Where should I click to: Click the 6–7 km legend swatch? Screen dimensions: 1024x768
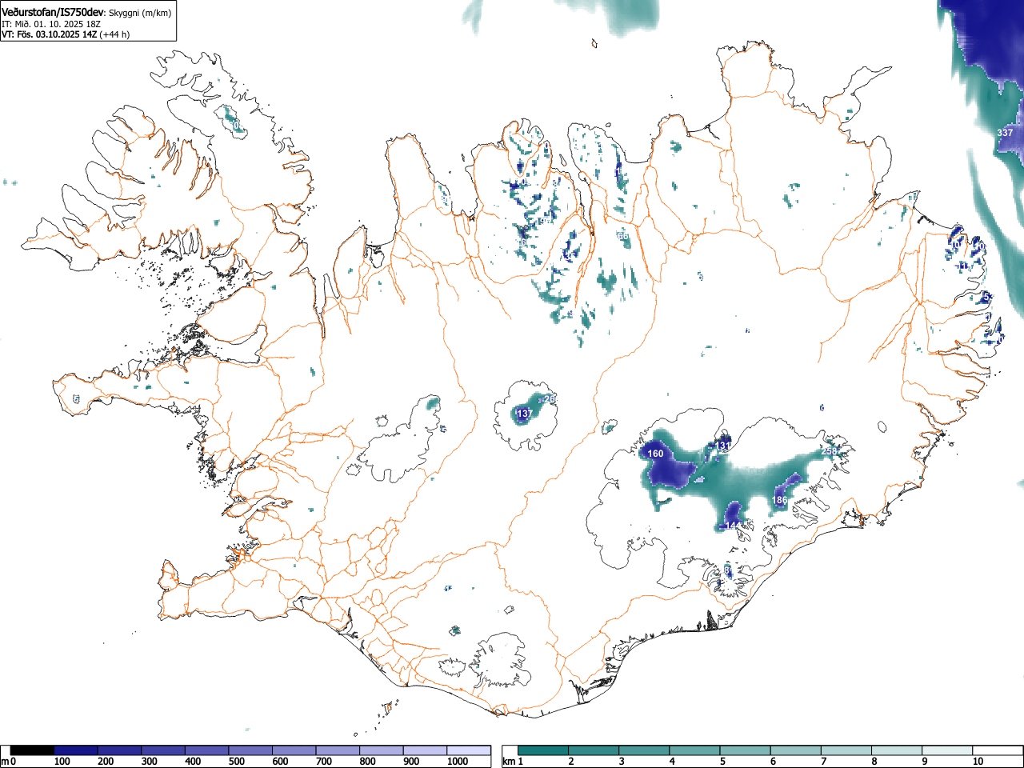(x=796, y=750)
